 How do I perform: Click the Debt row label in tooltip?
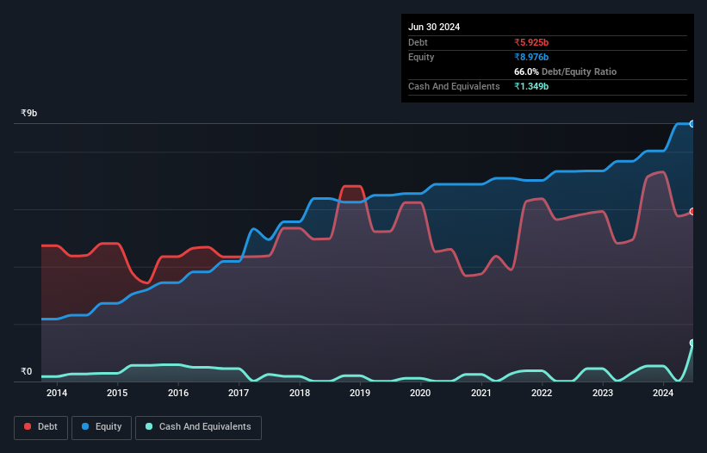pos(418,42)
